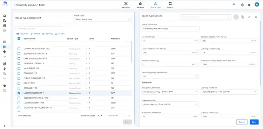Image resolution: width=263 pixels, height=129 pixels.
Task: Open space type dropdown for LECTURE ROOM 2
Action: pos(78,93)
